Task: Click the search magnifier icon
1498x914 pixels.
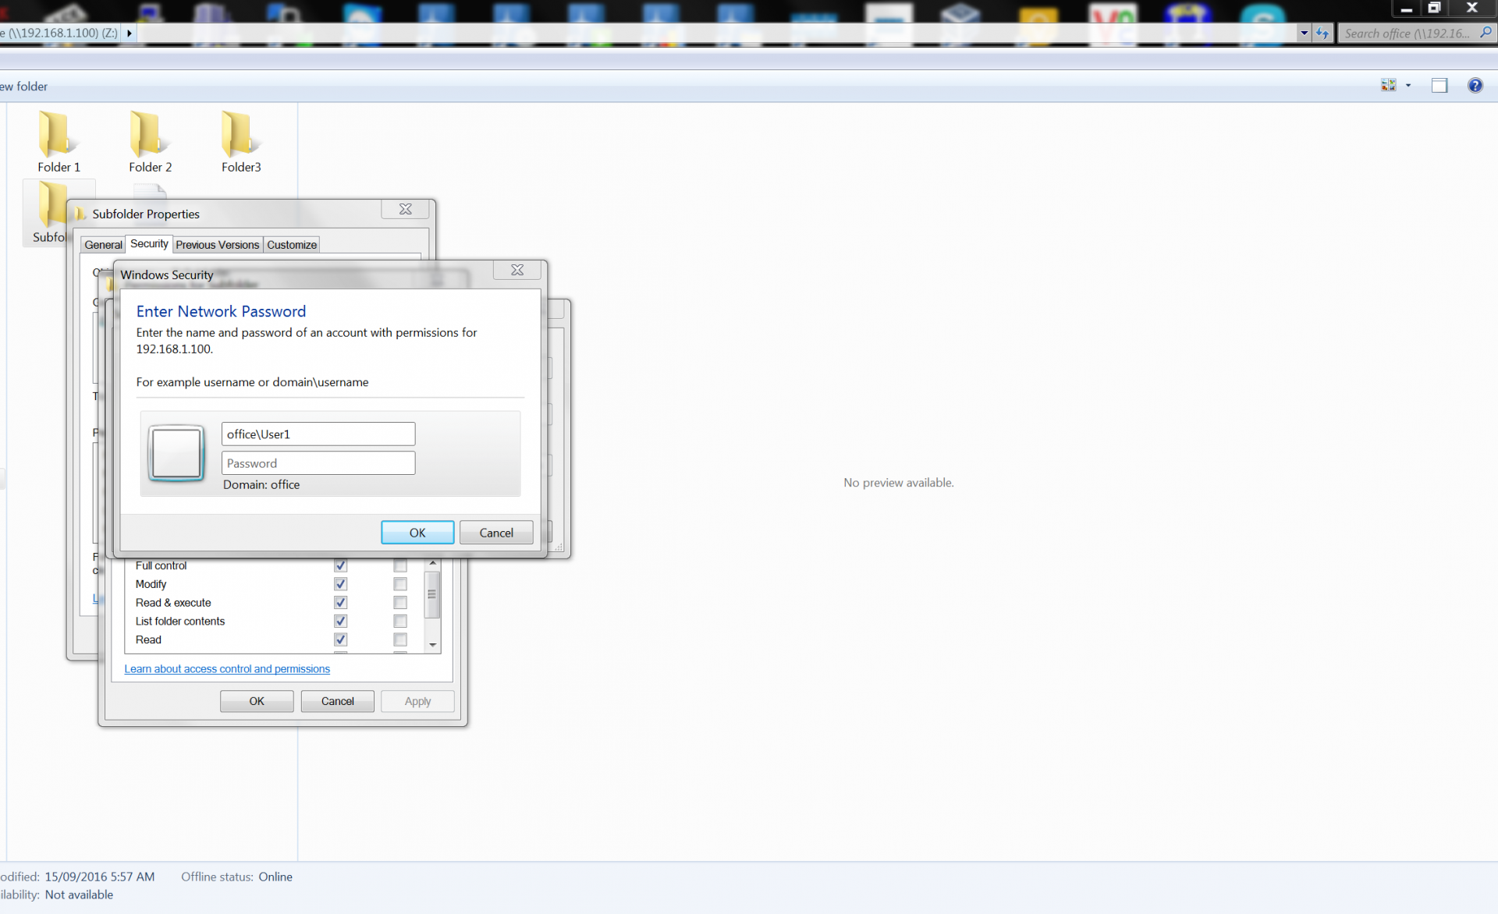Action: (x=1486, y=33)
